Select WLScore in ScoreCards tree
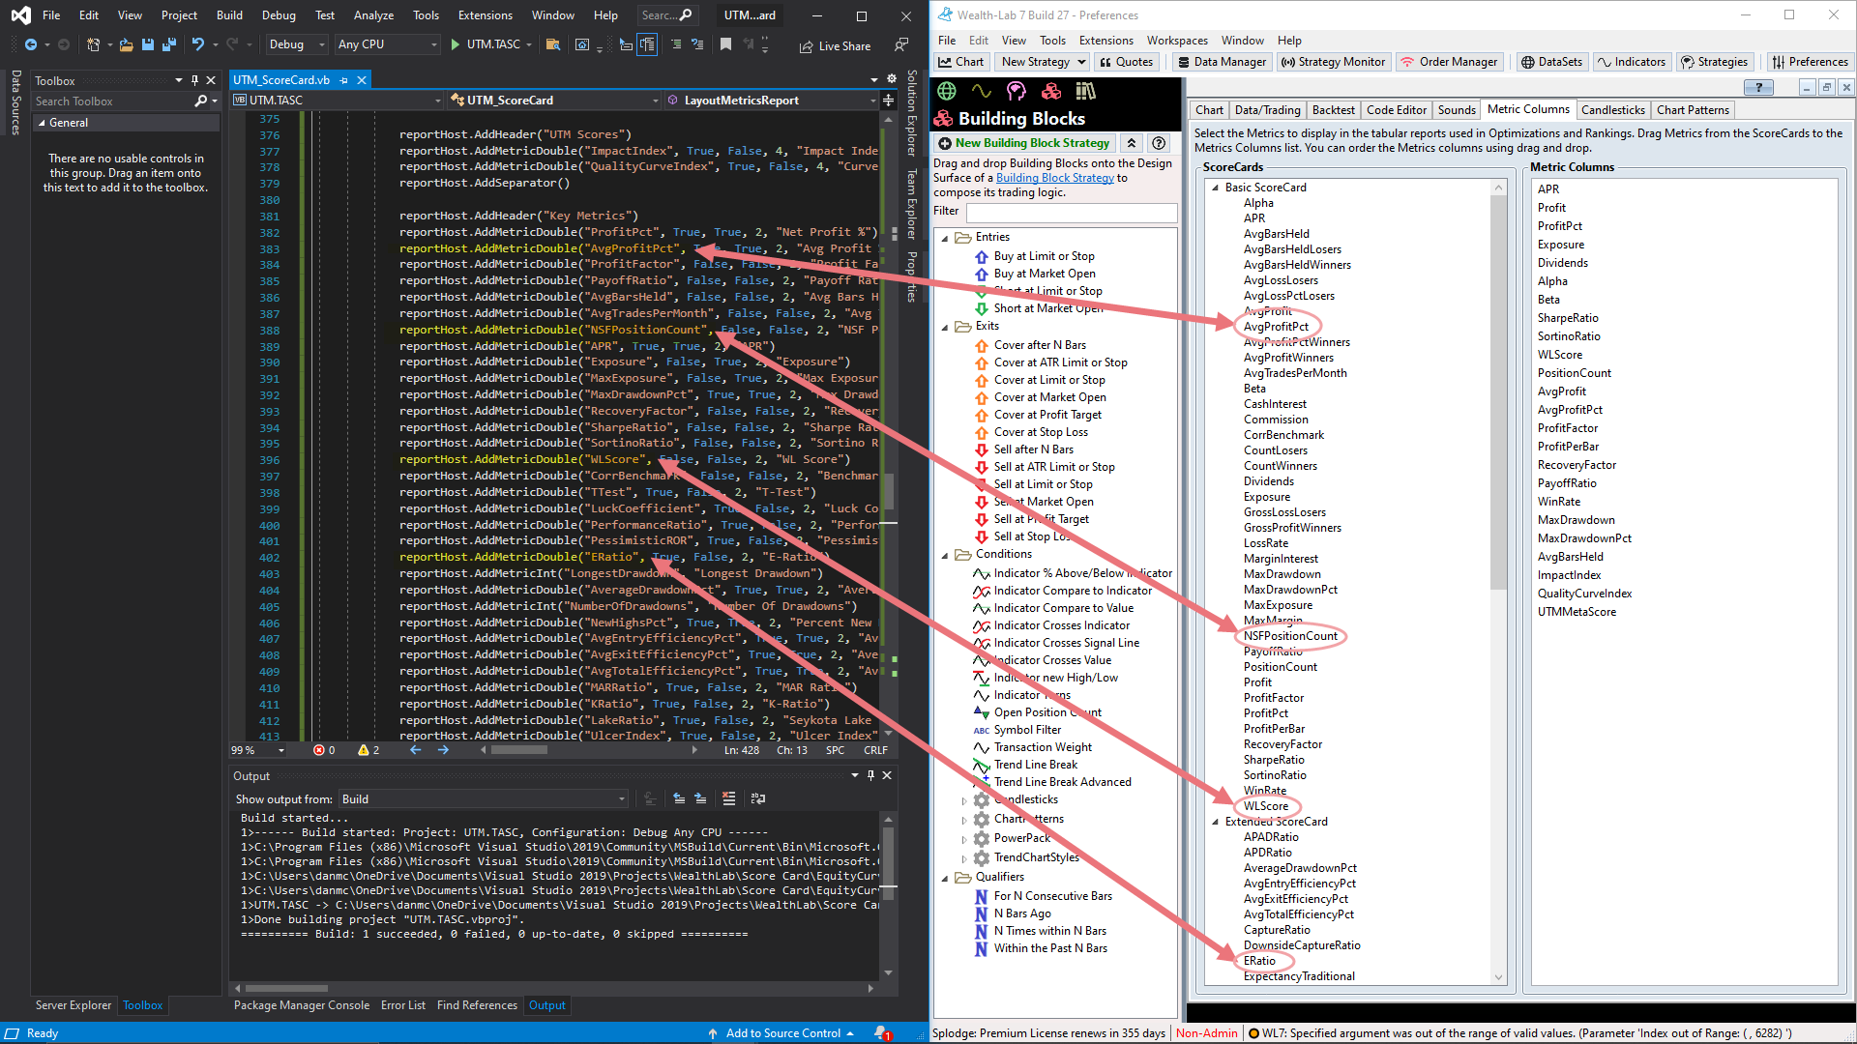 [x=1266, y=806]
